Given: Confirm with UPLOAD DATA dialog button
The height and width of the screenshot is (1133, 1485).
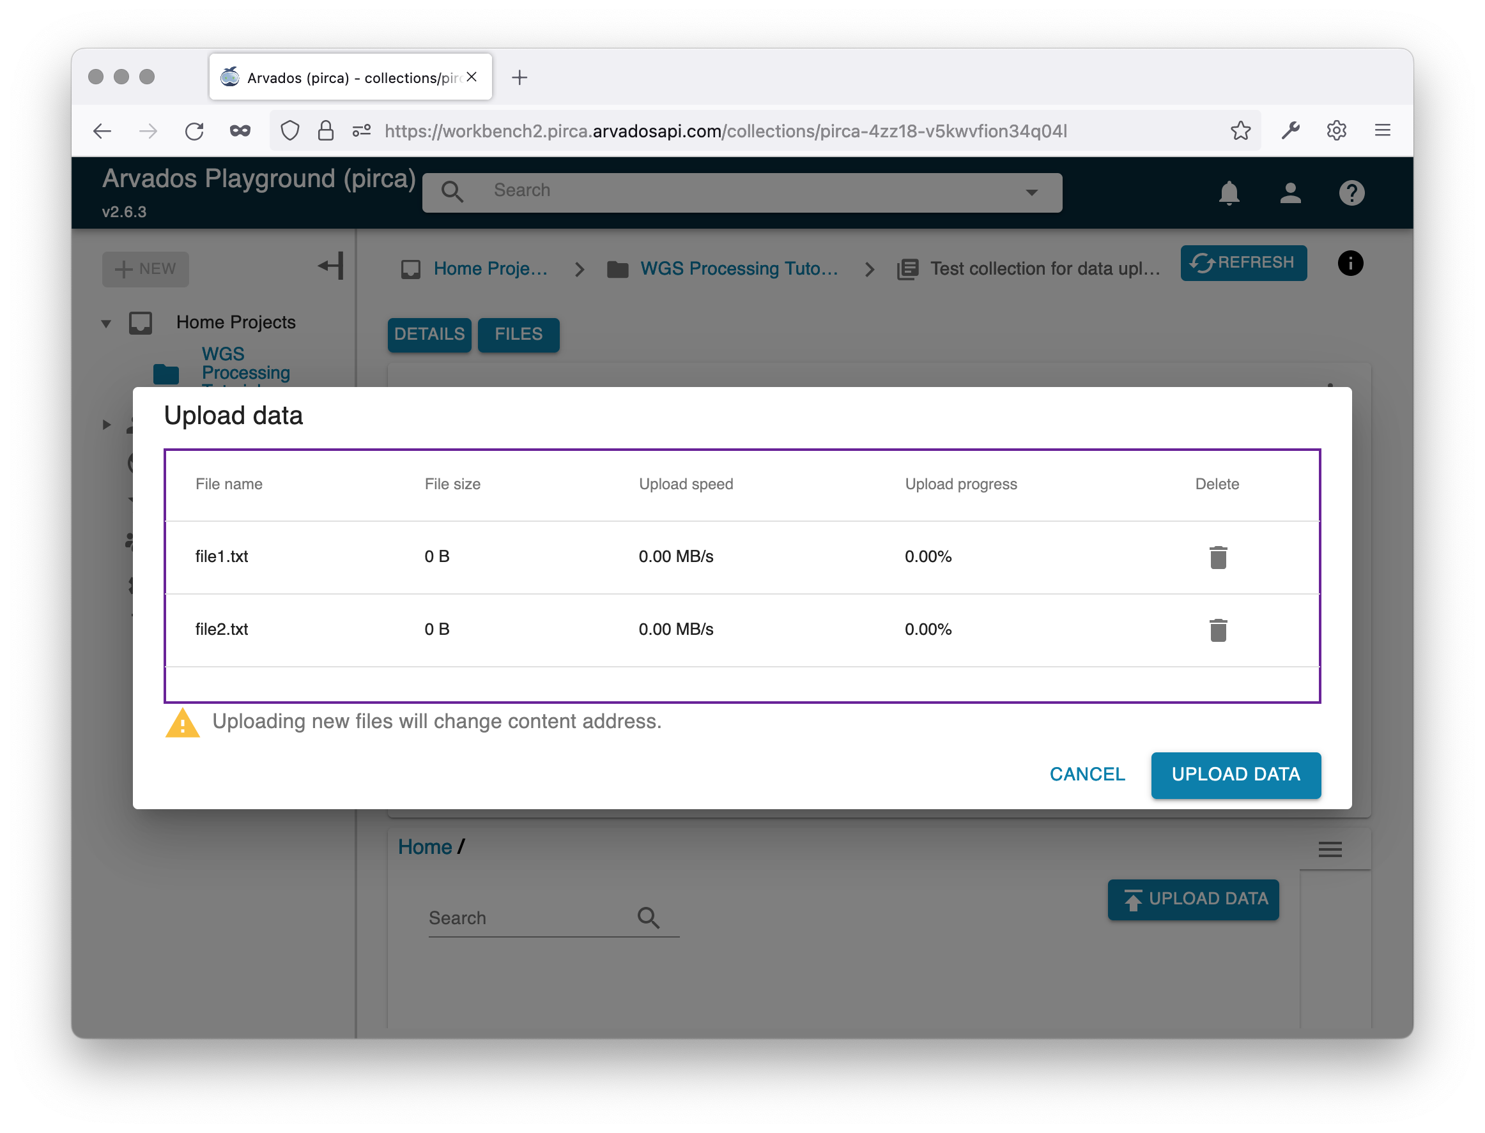Looking at the screenshot, I should [1235, 774].
